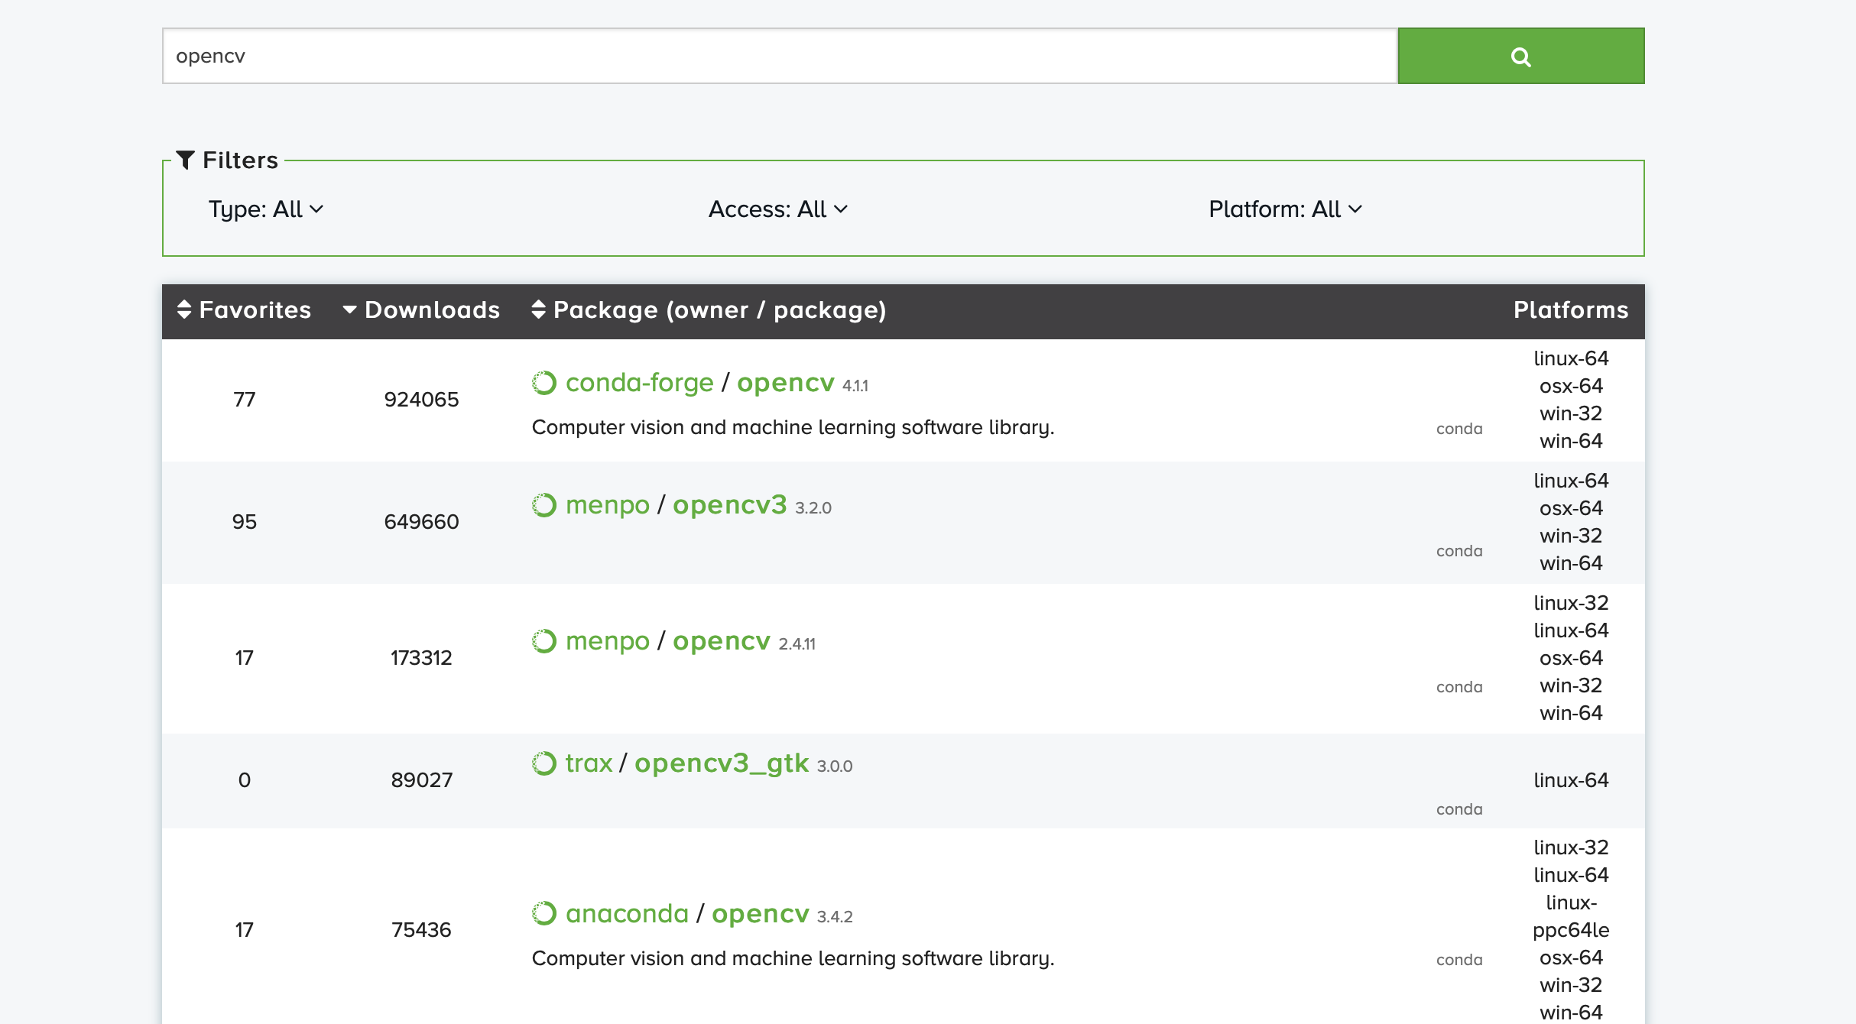Click the download count 75436

[x=421, y=930]
